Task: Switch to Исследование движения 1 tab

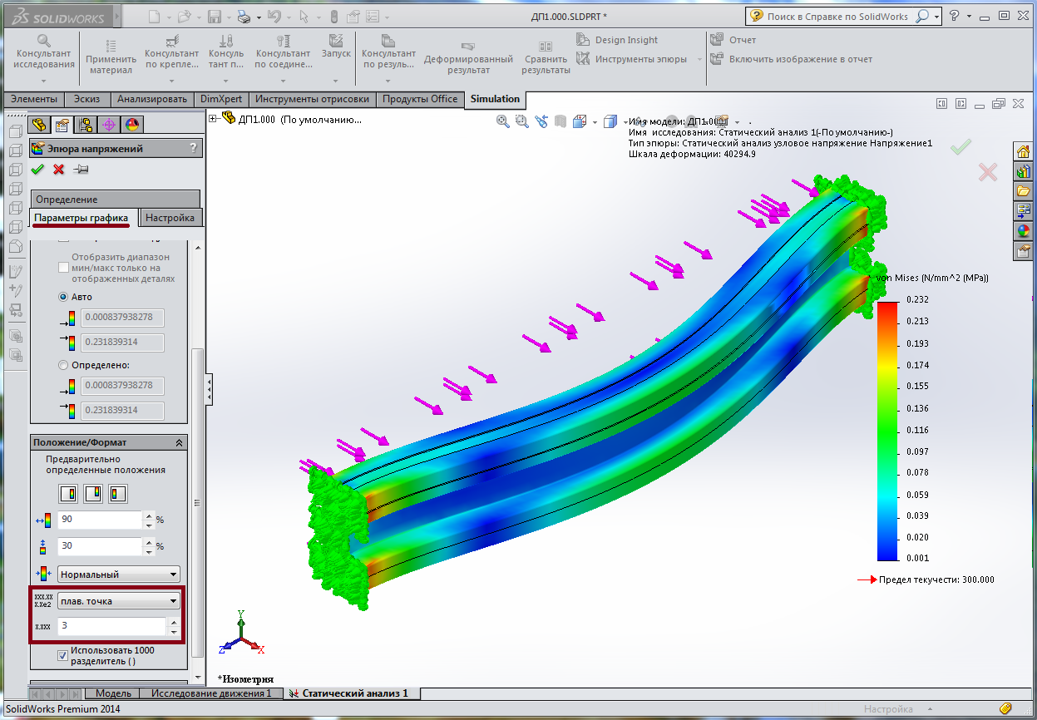Action: (x=211, y=693)
